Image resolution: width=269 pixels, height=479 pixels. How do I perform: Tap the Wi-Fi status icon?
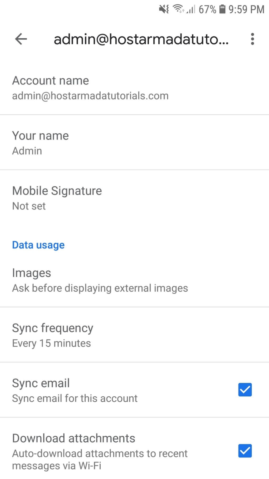[x=178, y=9]
